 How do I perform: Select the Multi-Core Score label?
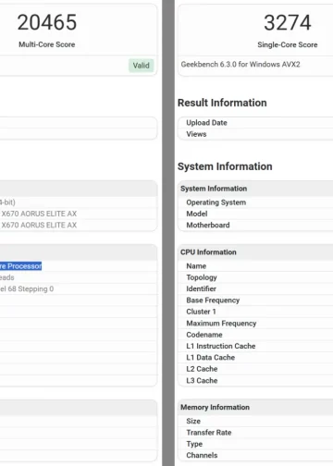[x=47, y=44]
